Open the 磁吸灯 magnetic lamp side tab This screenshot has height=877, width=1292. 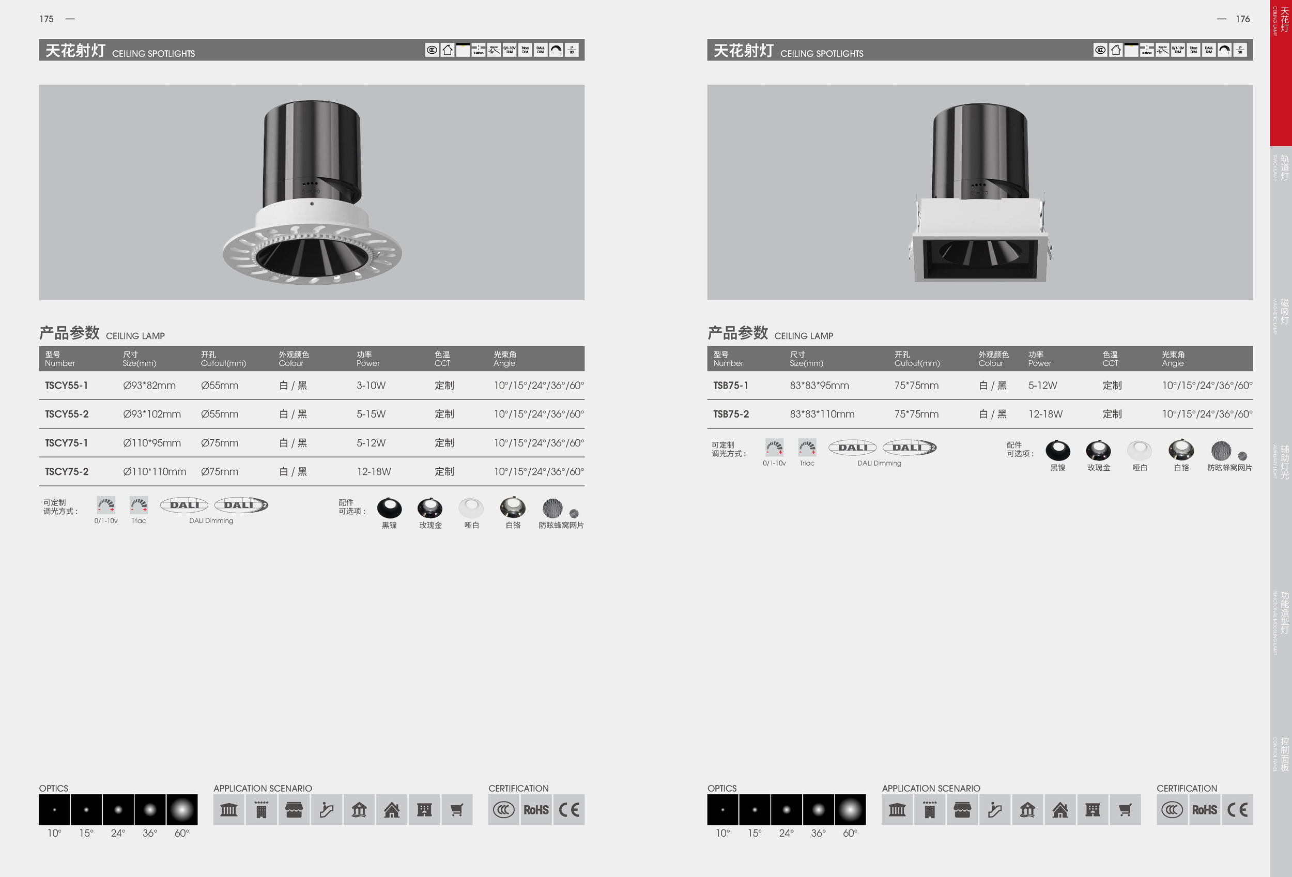[1282, 312]
